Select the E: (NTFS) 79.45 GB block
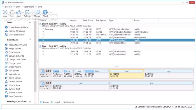Viewport: 196px width, 110px height. coord(169,74)
